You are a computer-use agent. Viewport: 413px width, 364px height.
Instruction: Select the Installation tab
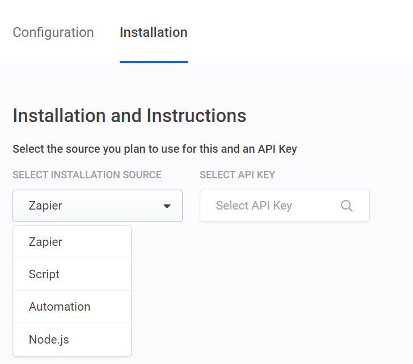click(153, 32)
